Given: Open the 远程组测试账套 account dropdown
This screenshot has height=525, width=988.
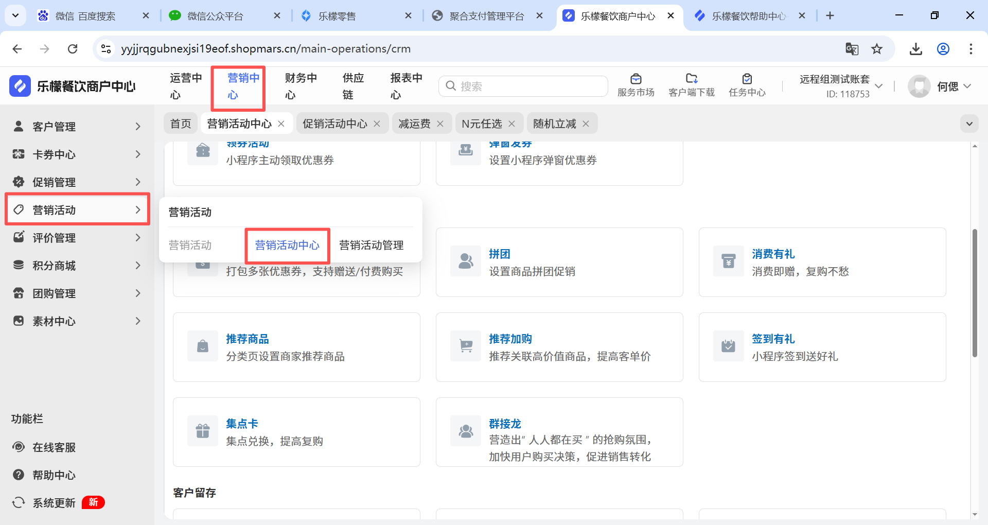Looking at the screenshot, I should coord(879,86).
